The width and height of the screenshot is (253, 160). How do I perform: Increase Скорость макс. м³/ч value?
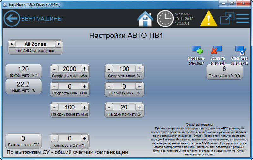[84, 69]
